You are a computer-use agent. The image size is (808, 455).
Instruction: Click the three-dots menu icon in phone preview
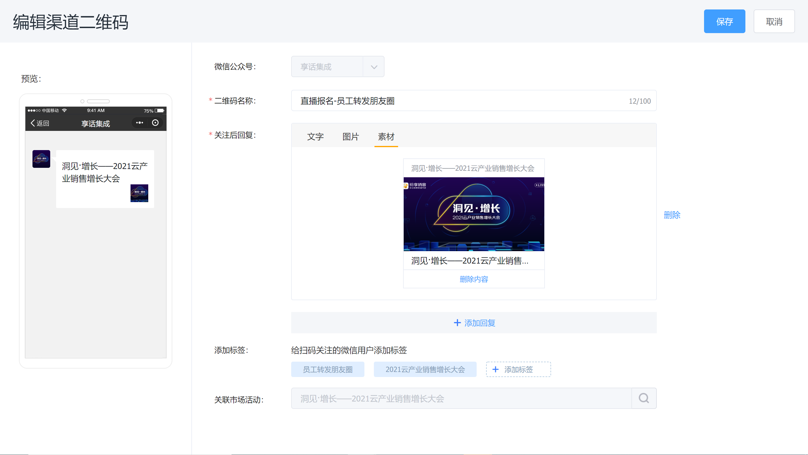[140, 123]
